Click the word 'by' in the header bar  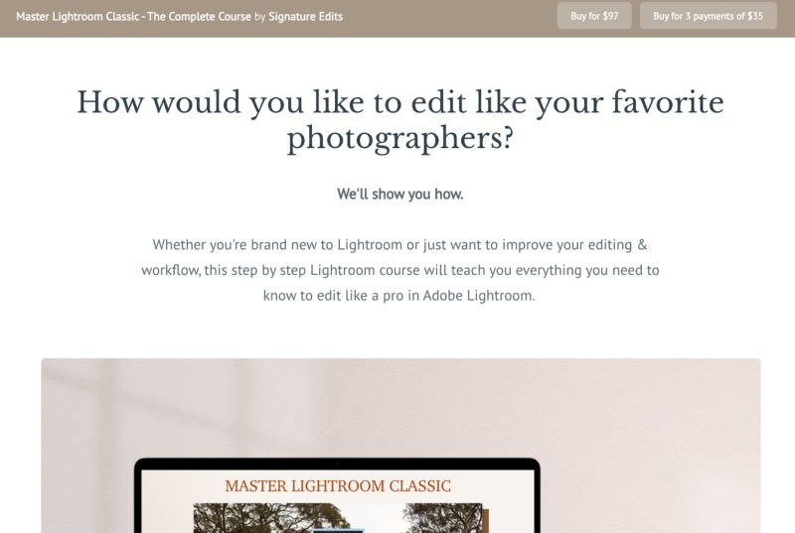click(x=259, y=17)
